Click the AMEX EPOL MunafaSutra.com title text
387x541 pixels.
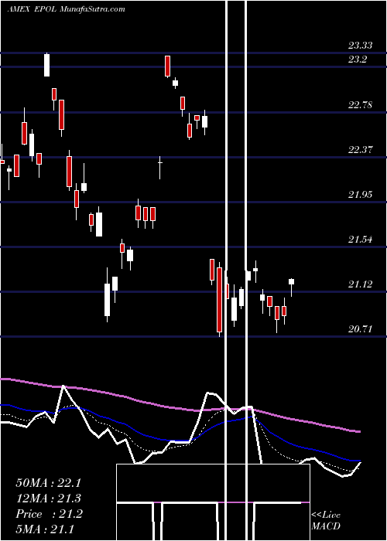pyautogui.click(x=66, y=9)
